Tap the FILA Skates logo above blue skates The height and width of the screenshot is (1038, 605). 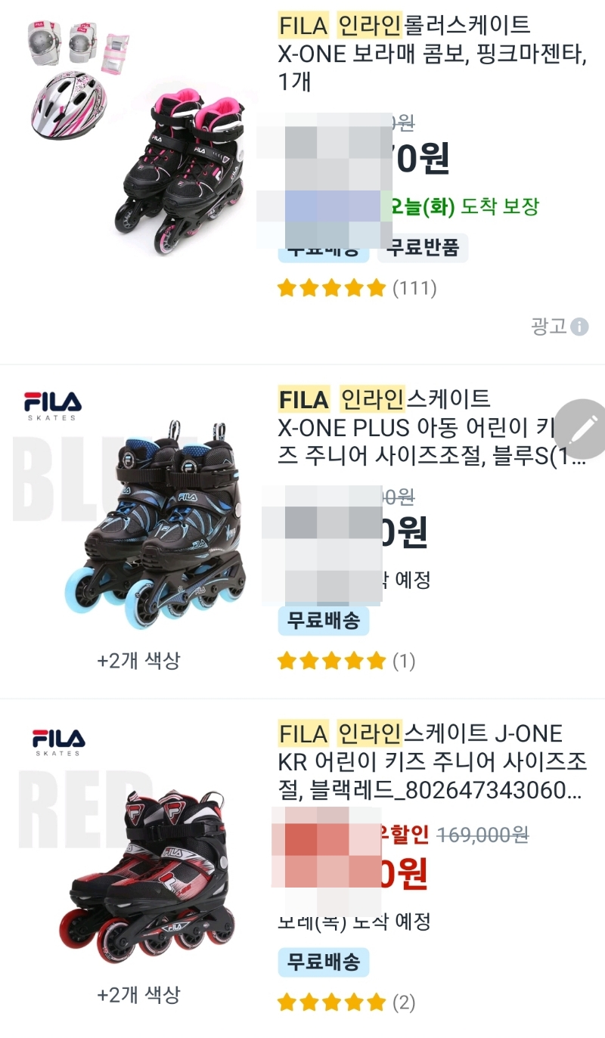(53, 406)
